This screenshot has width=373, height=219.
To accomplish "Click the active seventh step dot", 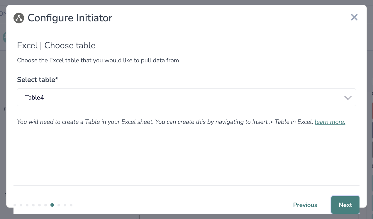I will 52,205.
